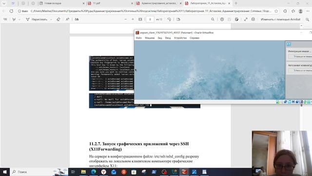Switch to the Администрирование_астахова tab
This screenshot has height=176, width=312.
pyautogui.click(x=159, y=3)
